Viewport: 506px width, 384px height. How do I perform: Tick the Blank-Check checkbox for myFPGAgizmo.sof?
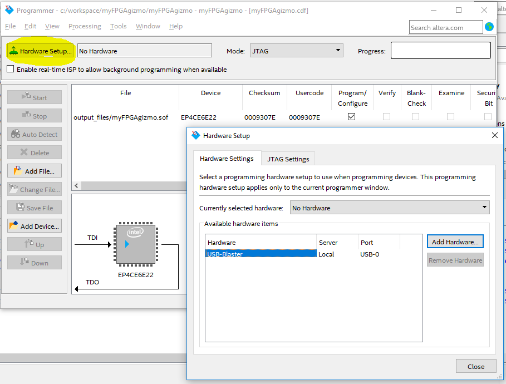[415, 116]
